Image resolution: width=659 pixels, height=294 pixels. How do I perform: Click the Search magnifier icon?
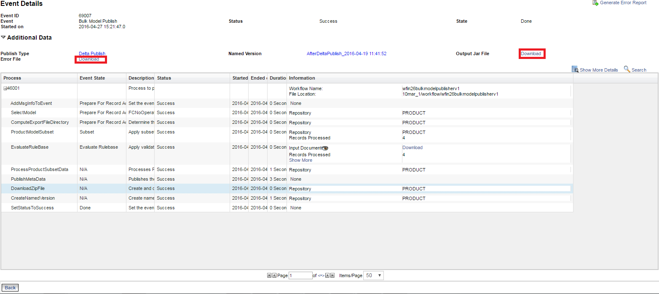pos(627,69)
